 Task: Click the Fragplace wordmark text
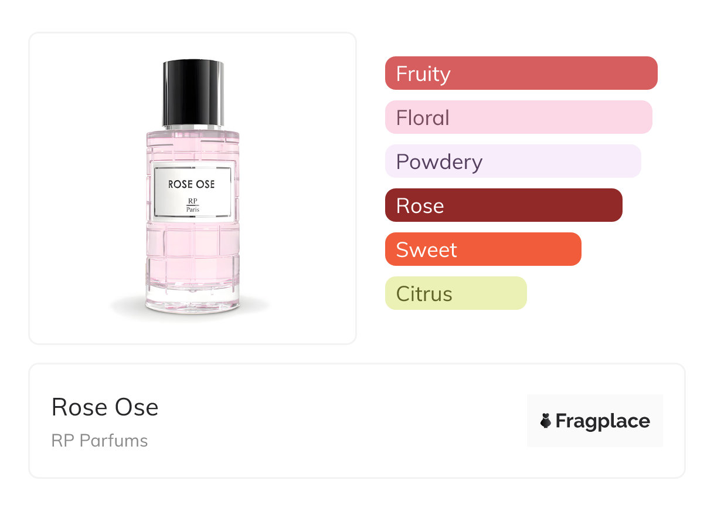click(x=603, y=421)
